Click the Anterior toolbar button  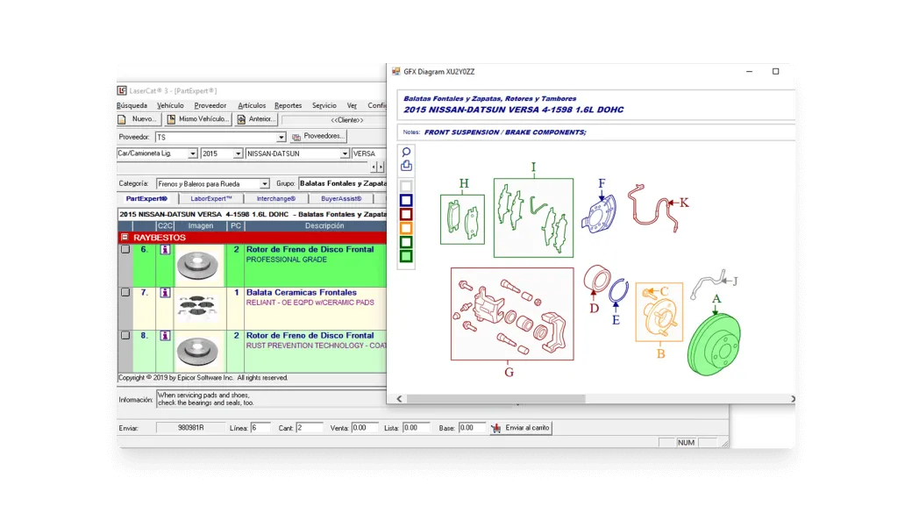[257, 119]
